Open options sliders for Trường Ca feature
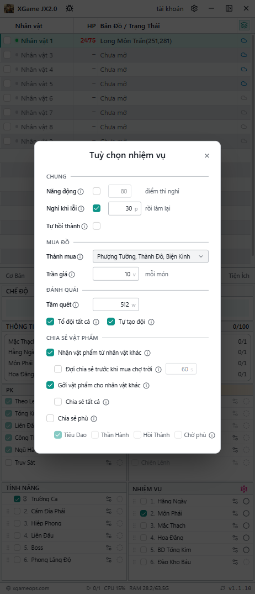 [109, 500]
